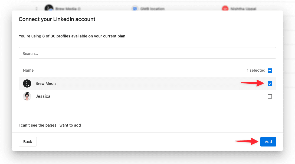Go back with the Back button
The height and width of the screenshot is (164, 295).
point(28,142)
